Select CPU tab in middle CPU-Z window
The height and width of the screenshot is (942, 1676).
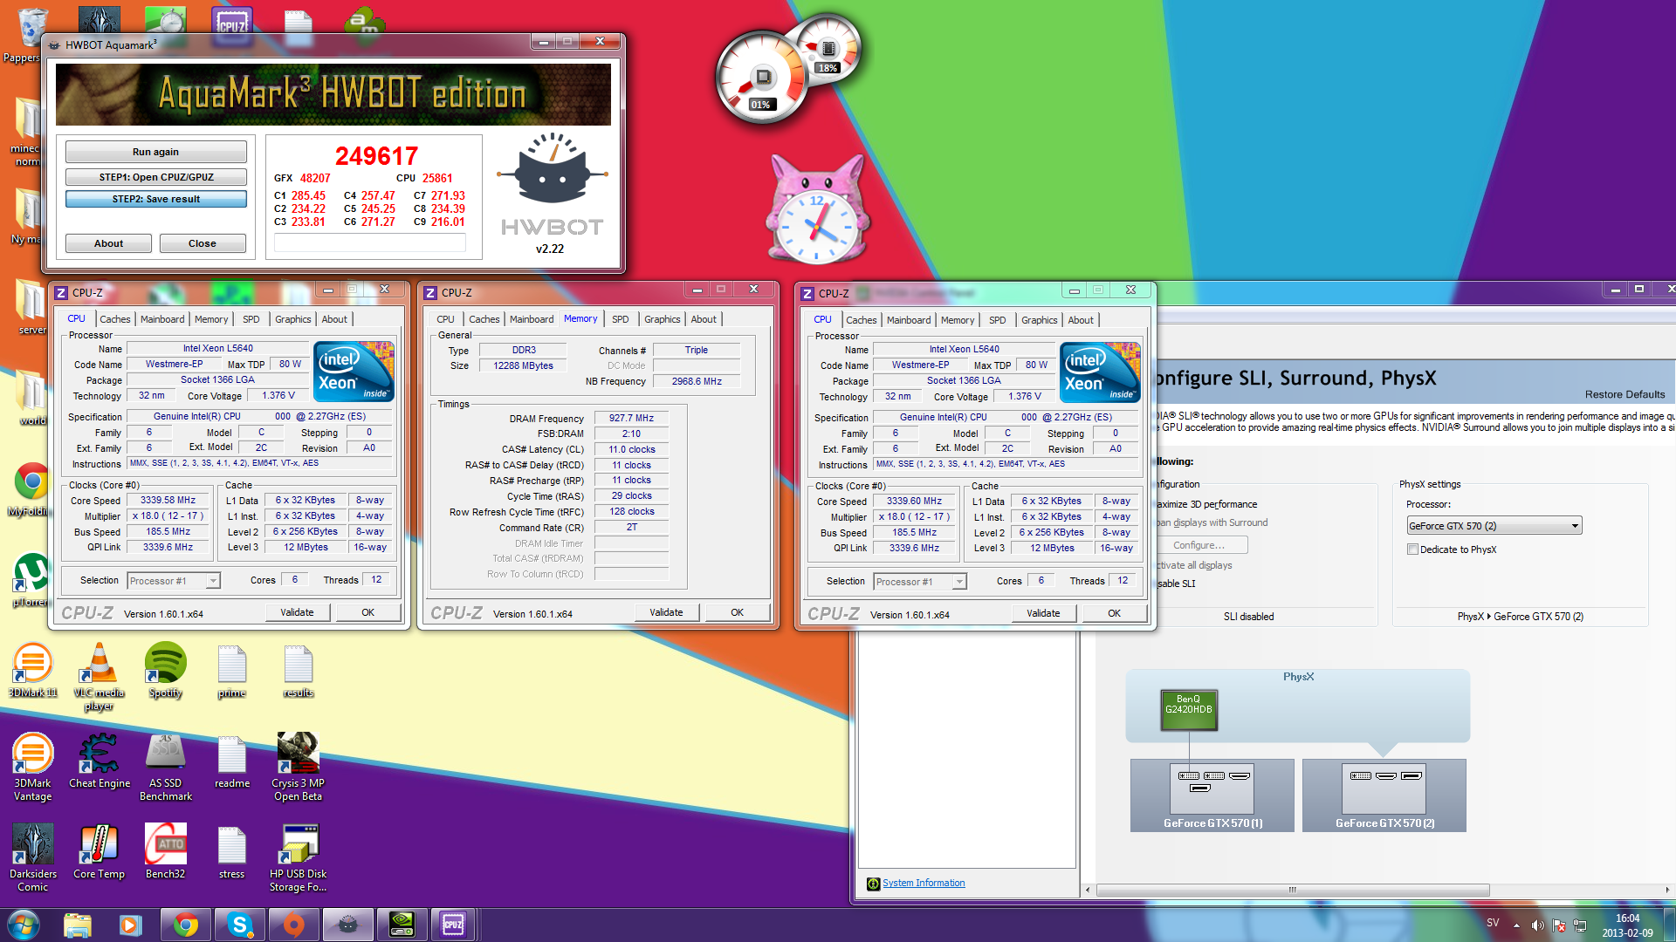445,319
